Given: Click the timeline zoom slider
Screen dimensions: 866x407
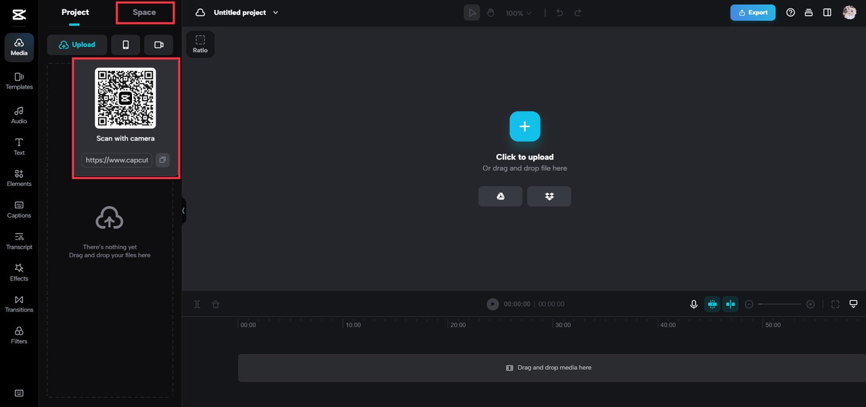Looking at the screenshot, I should click(779, 304).
